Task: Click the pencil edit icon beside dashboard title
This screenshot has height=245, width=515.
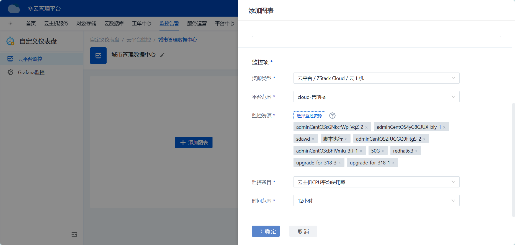Action: (162, 55)
